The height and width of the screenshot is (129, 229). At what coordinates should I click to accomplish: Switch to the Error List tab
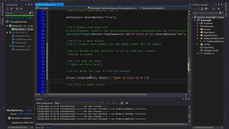40,128
